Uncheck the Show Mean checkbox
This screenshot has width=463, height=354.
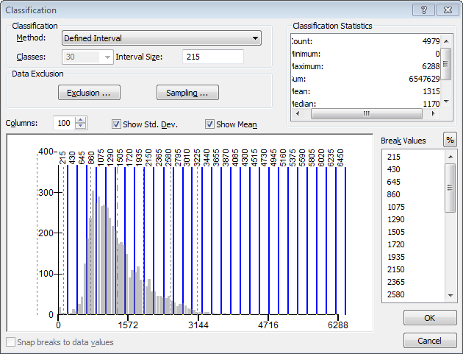pos(209,124)
